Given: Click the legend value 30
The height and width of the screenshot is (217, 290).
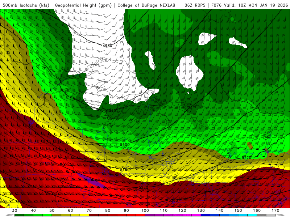Looking at the screenshot, I should tap(14, 210).
